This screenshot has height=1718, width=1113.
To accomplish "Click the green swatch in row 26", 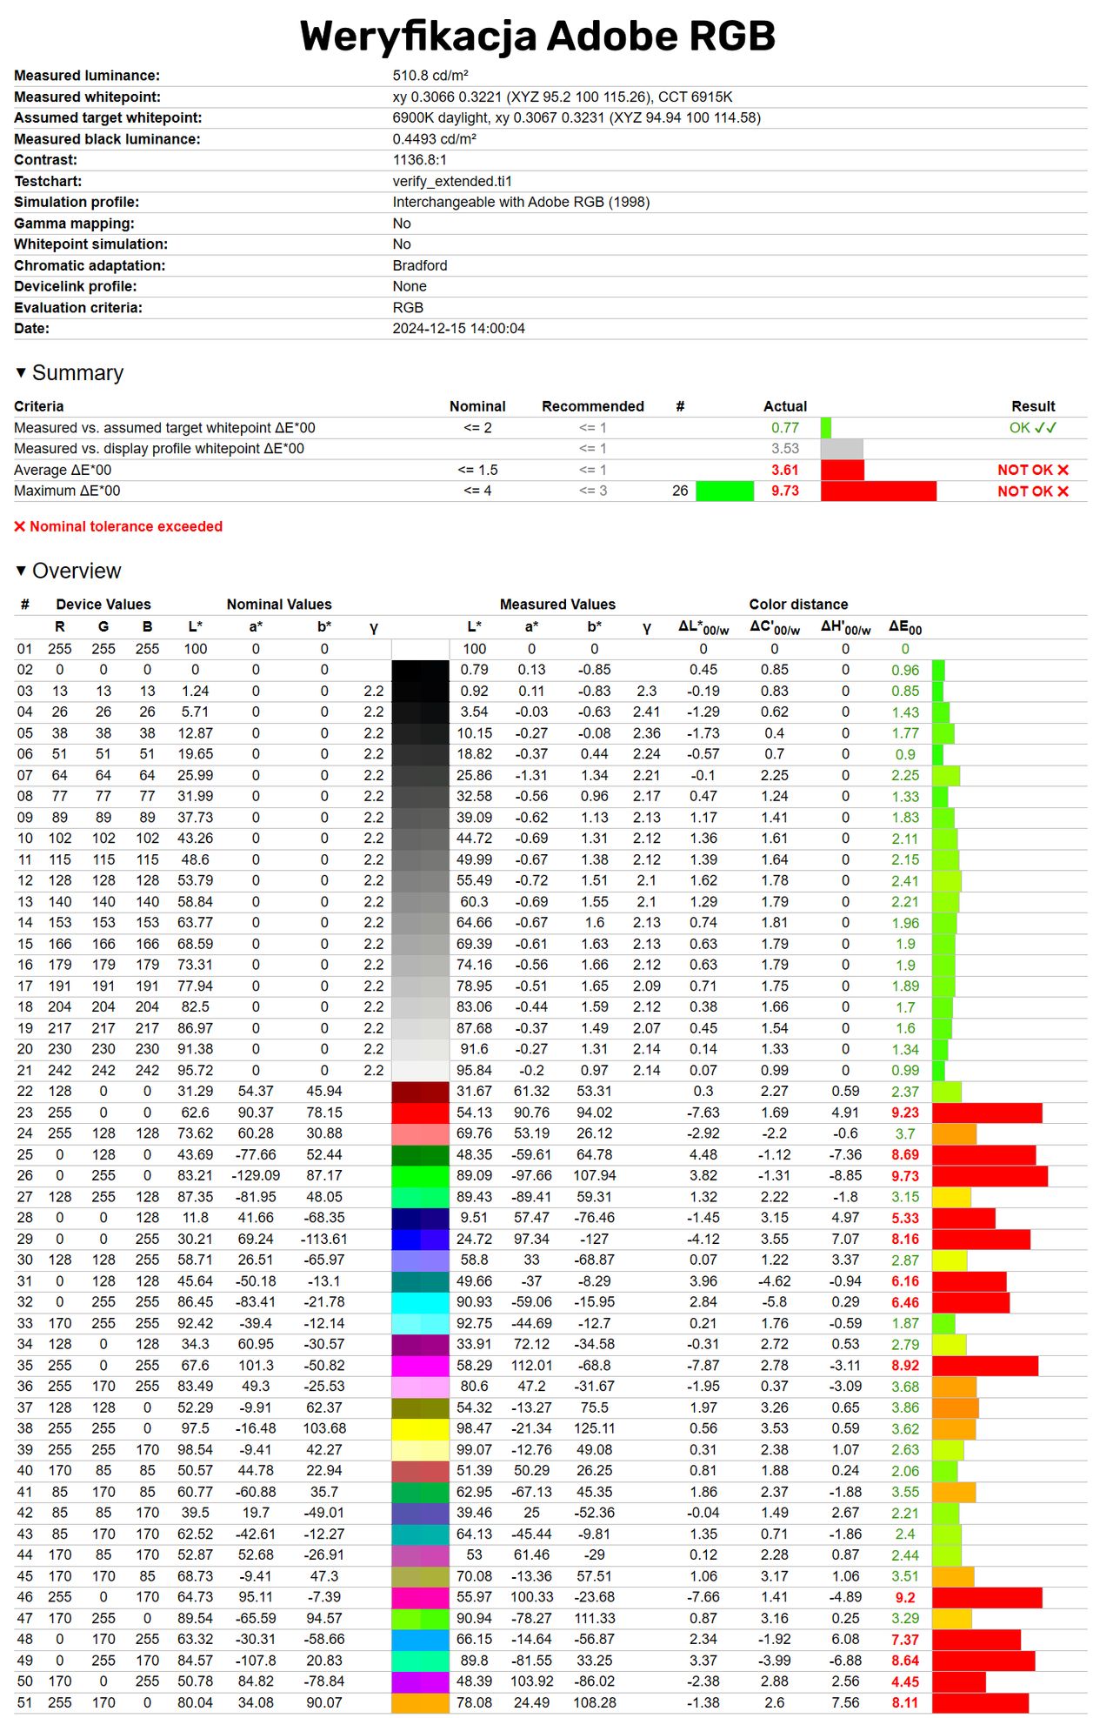I will tap(420, 1175).
